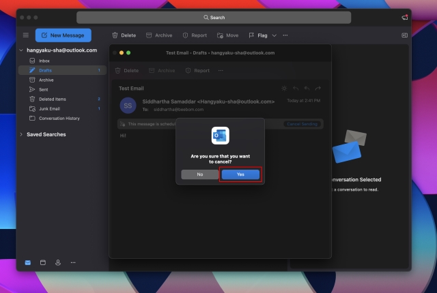Open the Conversation History folder
Image resolution: width=437 pixels, height=293 pixels.
pyautogui.click(x=62, y=118)
